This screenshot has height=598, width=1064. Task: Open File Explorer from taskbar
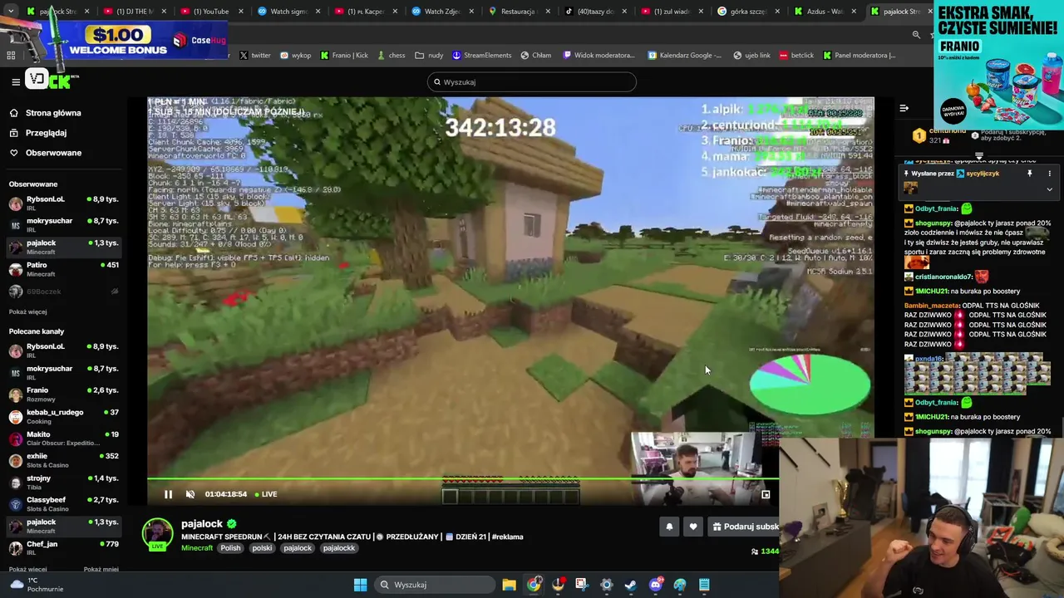pos(509,585)
